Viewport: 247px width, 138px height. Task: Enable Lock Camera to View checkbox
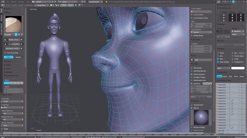[192, 18]
